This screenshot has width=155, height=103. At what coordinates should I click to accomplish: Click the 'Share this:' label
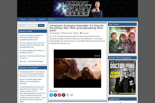point(54,91)
